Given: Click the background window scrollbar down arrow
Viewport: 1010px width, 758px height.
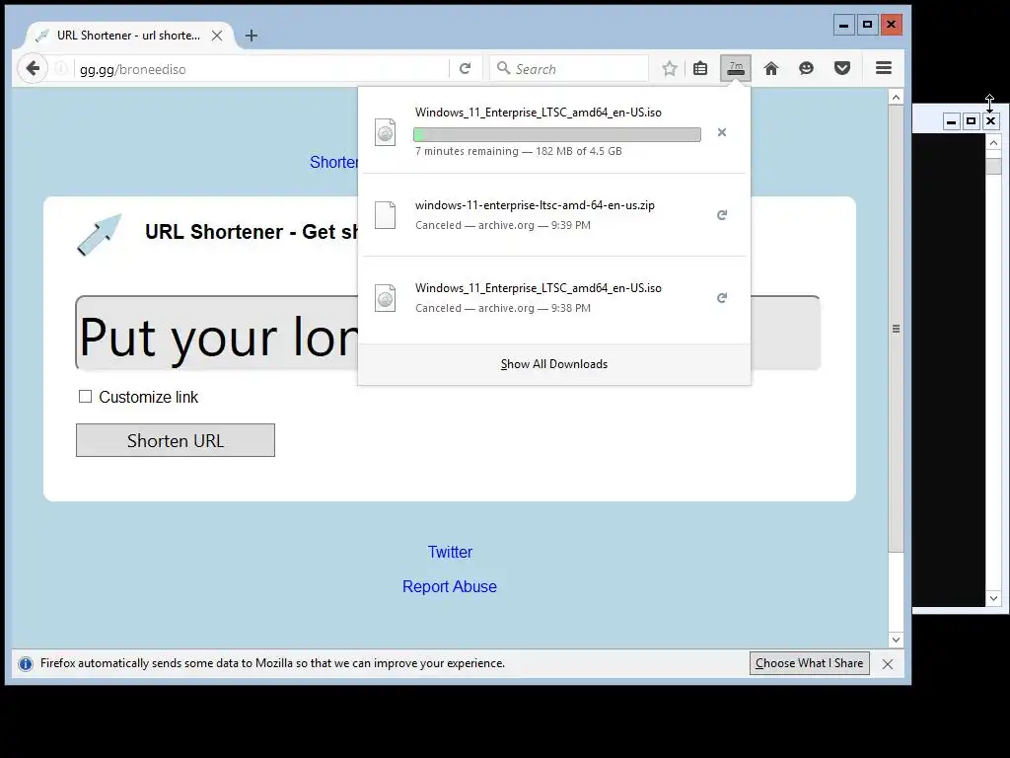Looking at the screenshot, I should [994, 598].
